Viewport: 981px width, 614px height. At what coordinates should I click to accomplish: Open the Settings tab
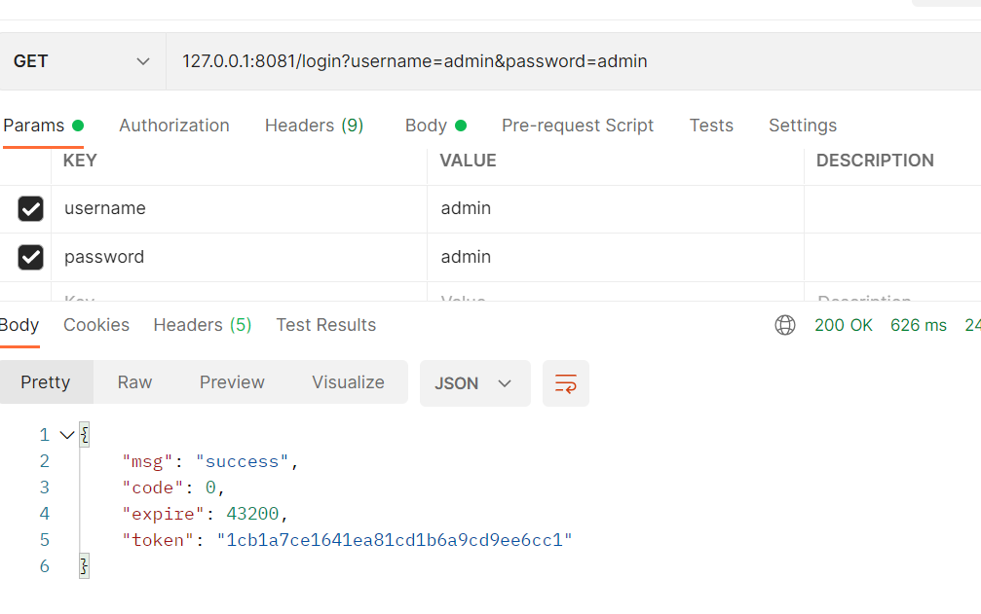[x=803, y=126]
